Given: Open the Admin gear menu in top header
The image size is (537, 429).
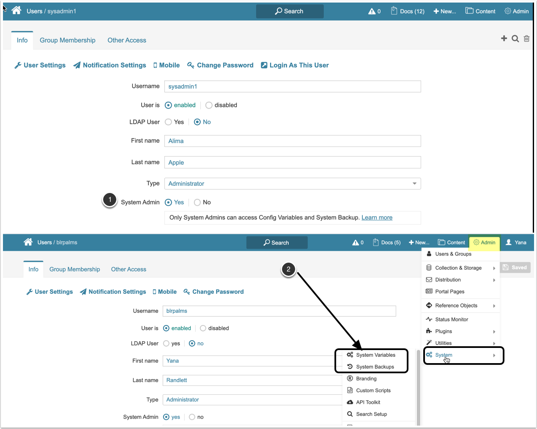Looking at the screenshot, I should (516, 11).
